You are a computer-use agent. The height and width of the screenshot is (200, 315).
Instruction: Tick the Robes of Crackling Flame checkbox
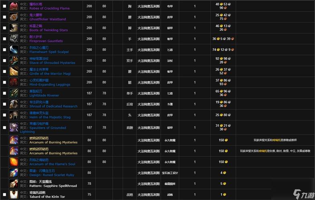click(x=4, y=6)
